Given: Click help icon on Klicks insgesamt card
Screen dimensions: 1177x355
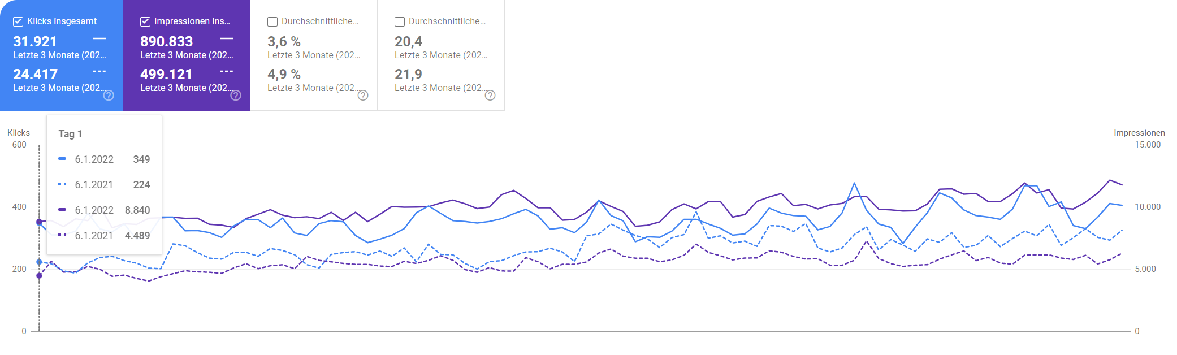Looking at the screenshot, I should (109, 96).
